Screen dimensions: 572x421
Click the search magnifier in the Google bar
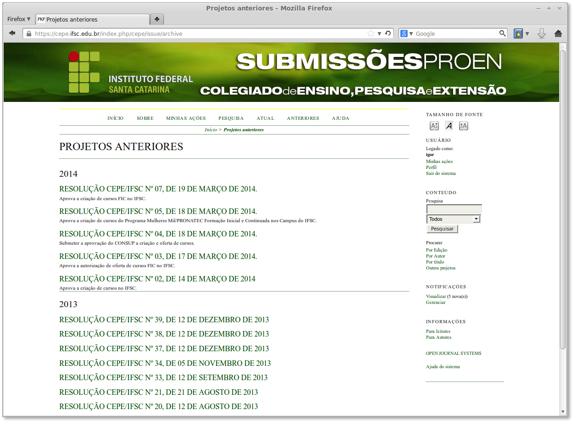[503, 33]
